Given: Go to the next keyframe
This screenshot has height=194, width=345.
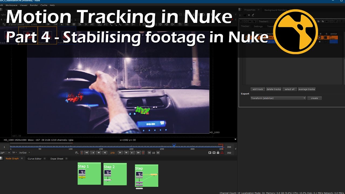Looking at the screenshot, I should pos(132,153).
